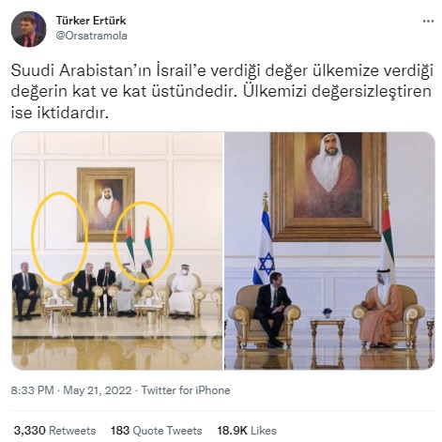Click the left yellow circle on the photo

[x=59, y=238]
